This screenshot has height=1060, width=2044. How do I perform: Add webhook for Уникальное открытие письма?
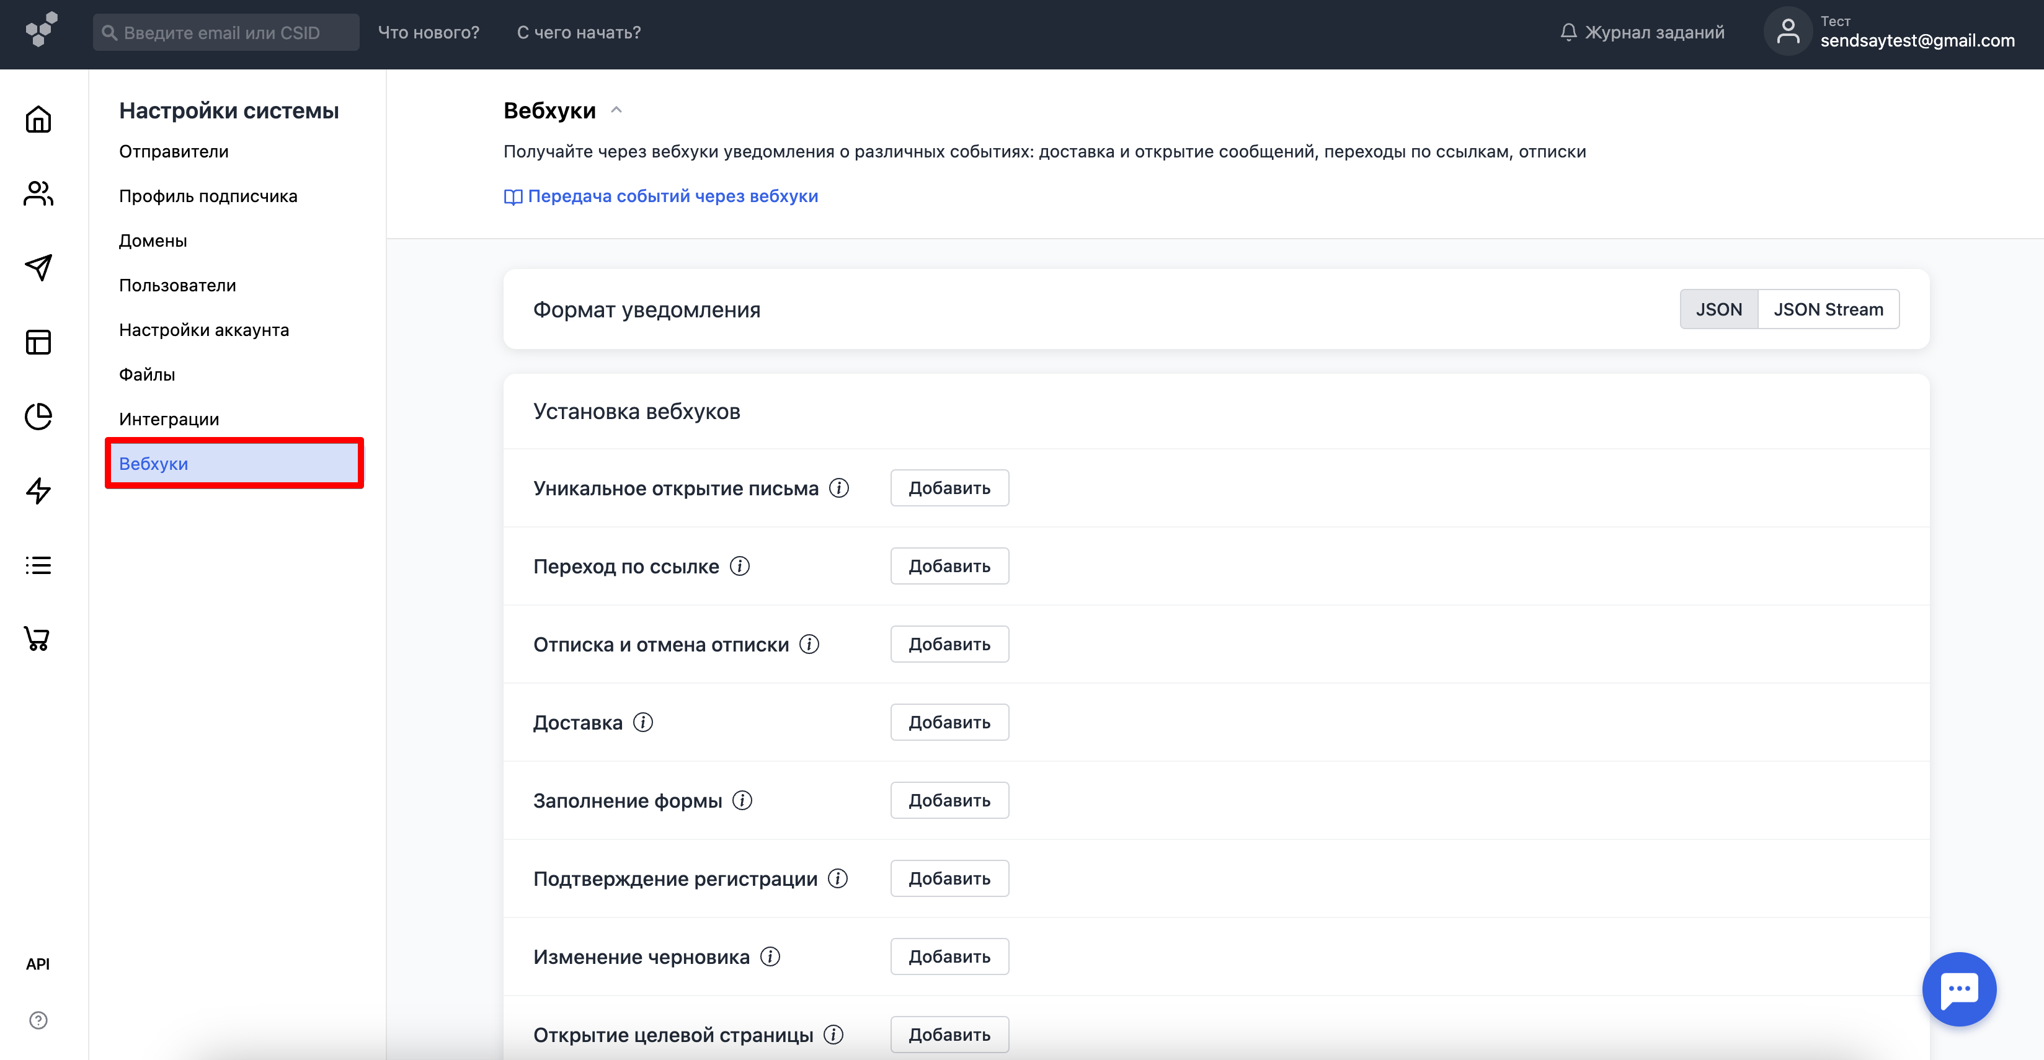pyautogui.click(x=949, y=487)
